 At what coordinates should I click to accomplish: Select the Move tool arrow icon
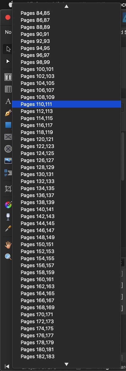tap(8, 49)
